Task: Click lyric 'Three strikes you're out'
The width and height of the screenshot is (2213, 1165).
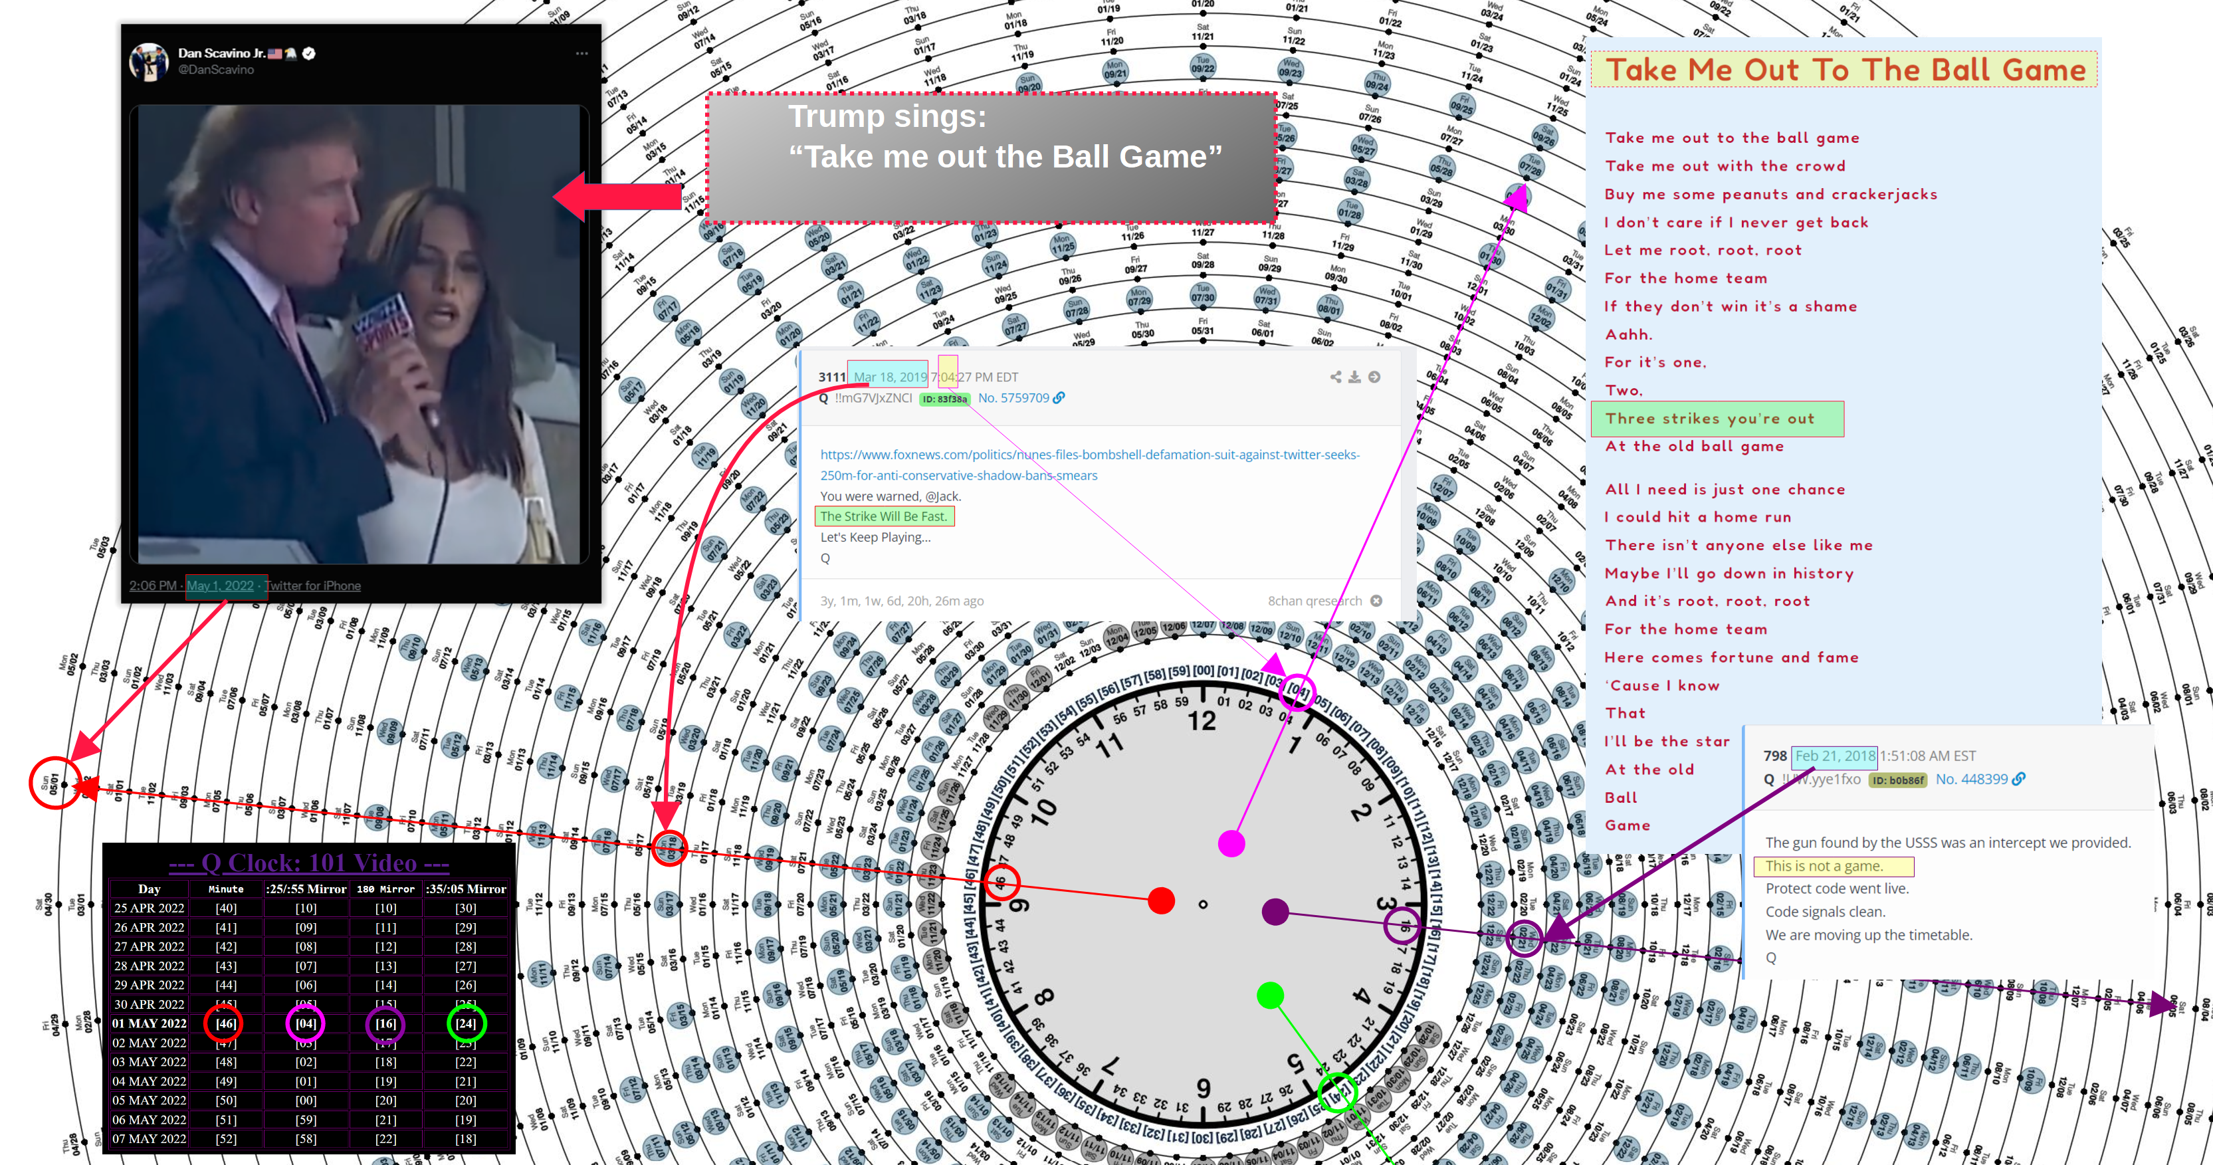Action: click(1709, 419)
